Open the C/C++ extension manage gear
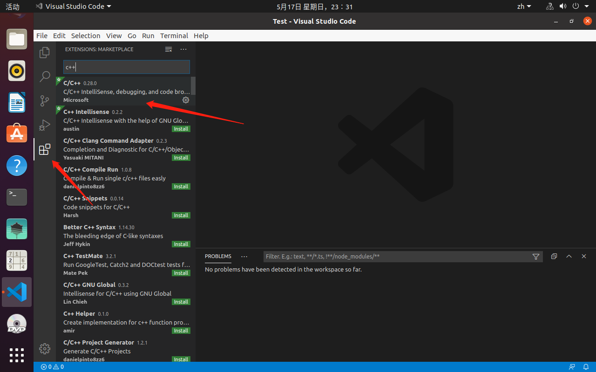The height and width of the screenshot is (372, 596). click(186, 100)
